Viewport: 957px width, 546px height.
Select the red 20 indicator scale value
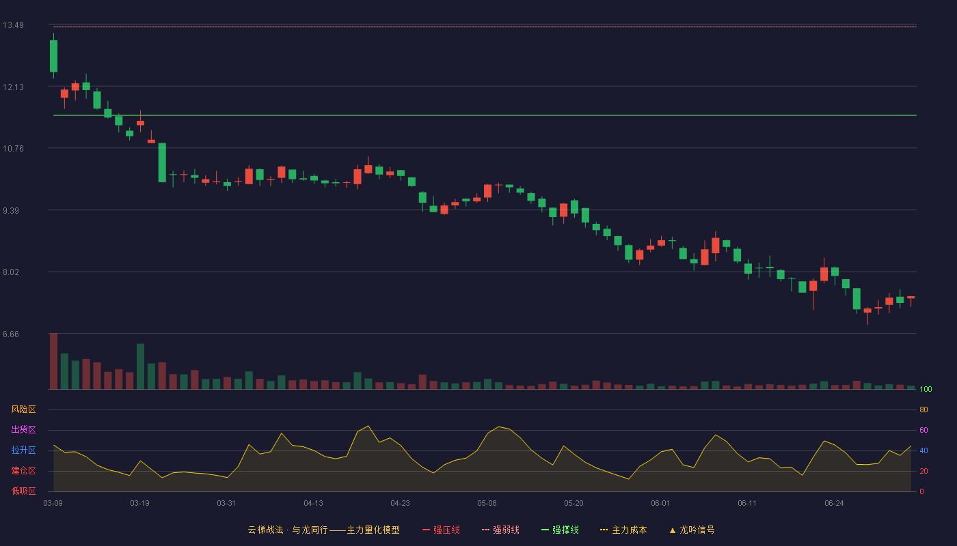[x=924, y=471]
